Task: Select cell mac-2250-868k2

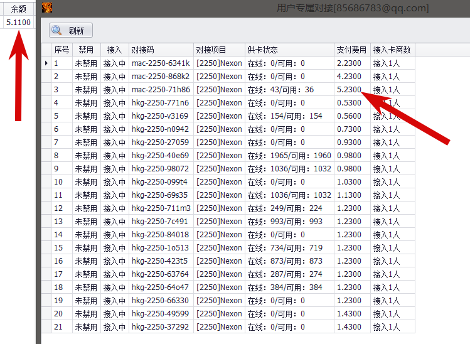Action: pos(161,77)
